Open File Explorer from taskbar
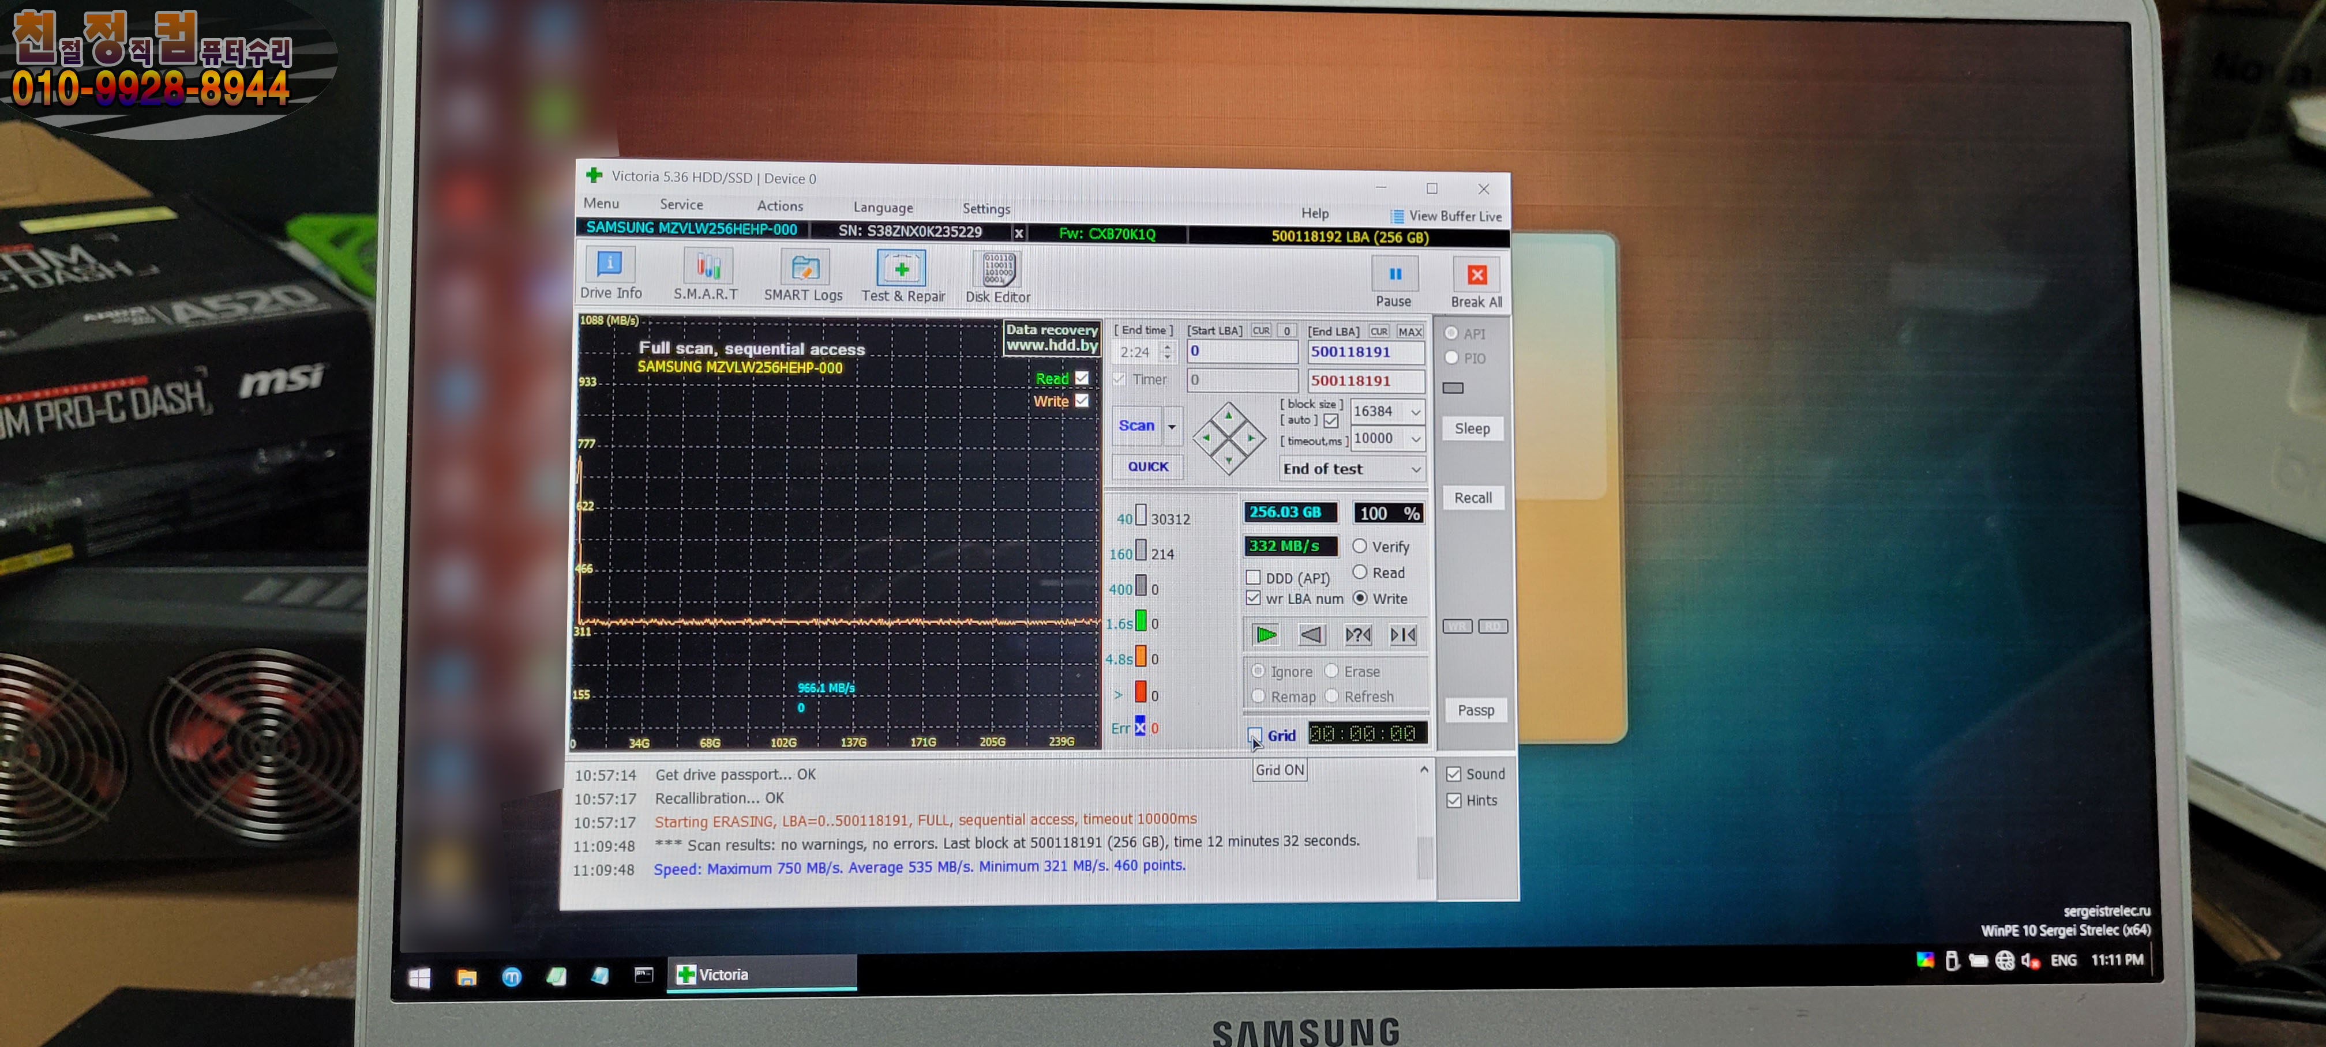This screenshot has width=2326, height=1047. (x=466, y=977)
